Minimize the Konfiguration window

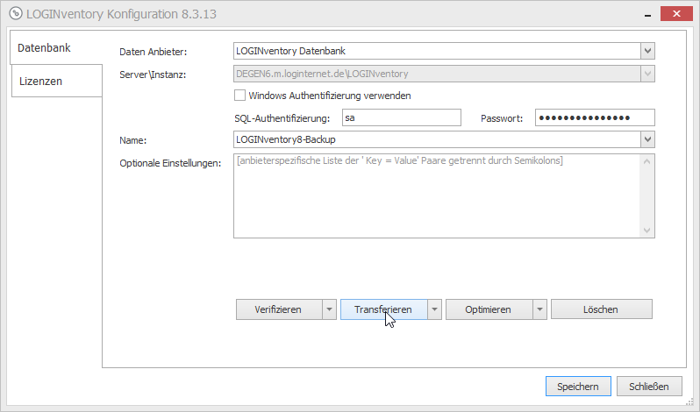(647, 14)
